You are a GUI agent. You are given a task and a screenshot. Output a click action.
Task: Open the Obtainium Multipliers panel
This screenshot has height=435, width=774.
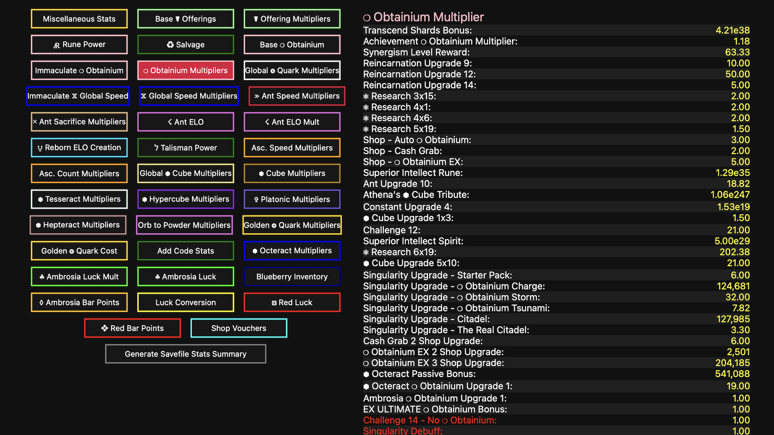click(185, 70)
